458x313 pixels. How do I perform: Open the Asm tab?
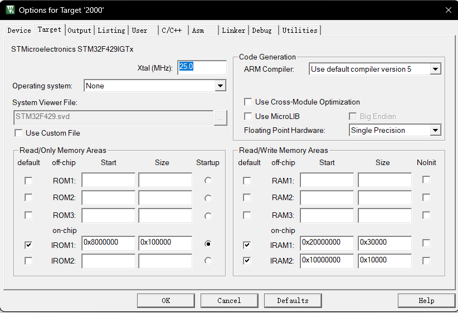coord(203,31)
